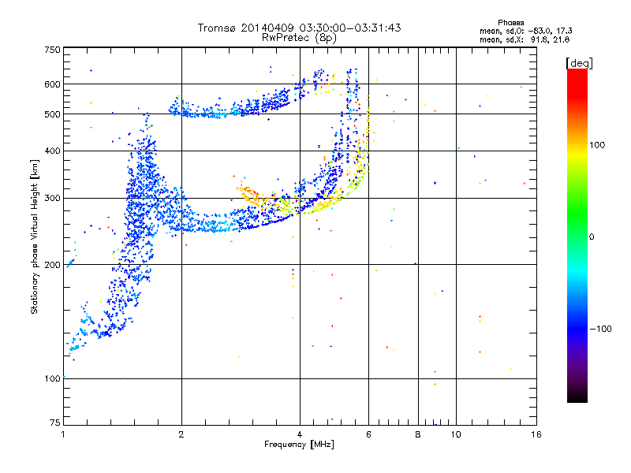Click the 6 tick label on frequency axis

tap(368, 434)
